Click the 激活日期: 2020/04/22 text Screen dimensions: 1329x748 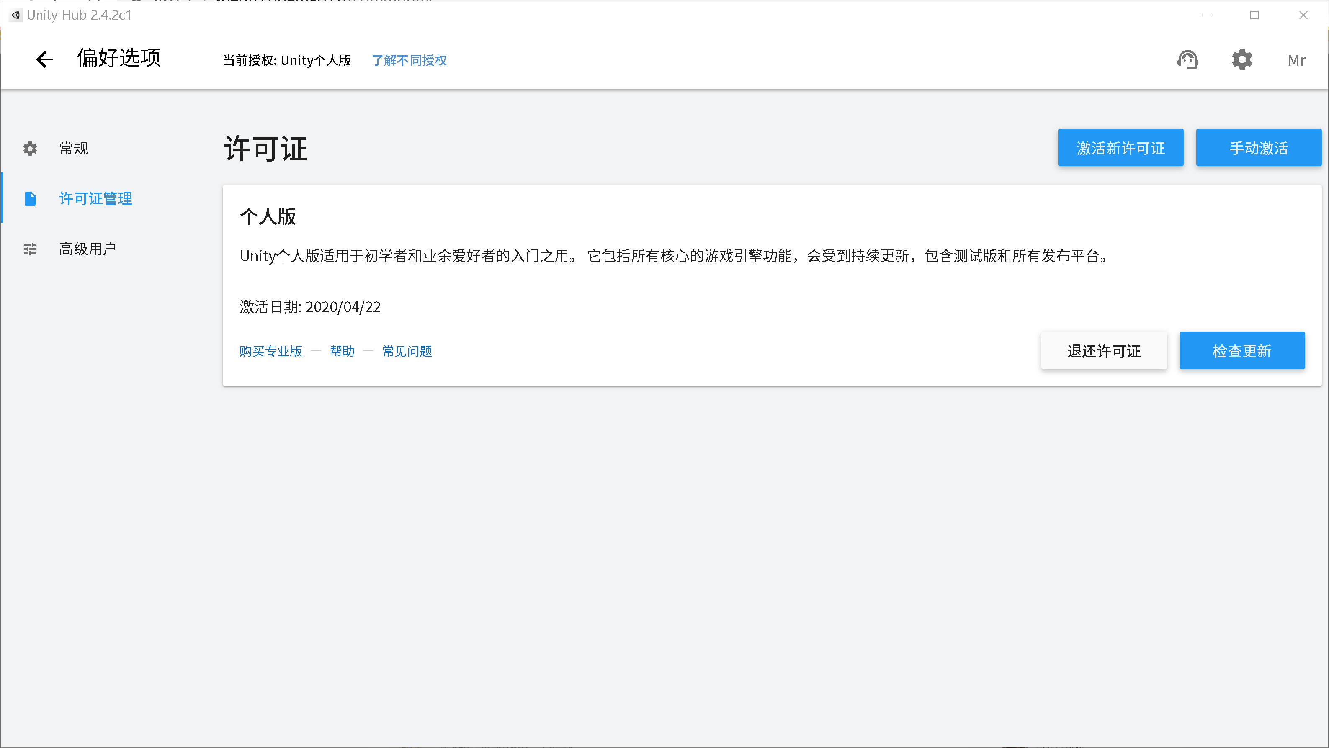tap(310, 308)
